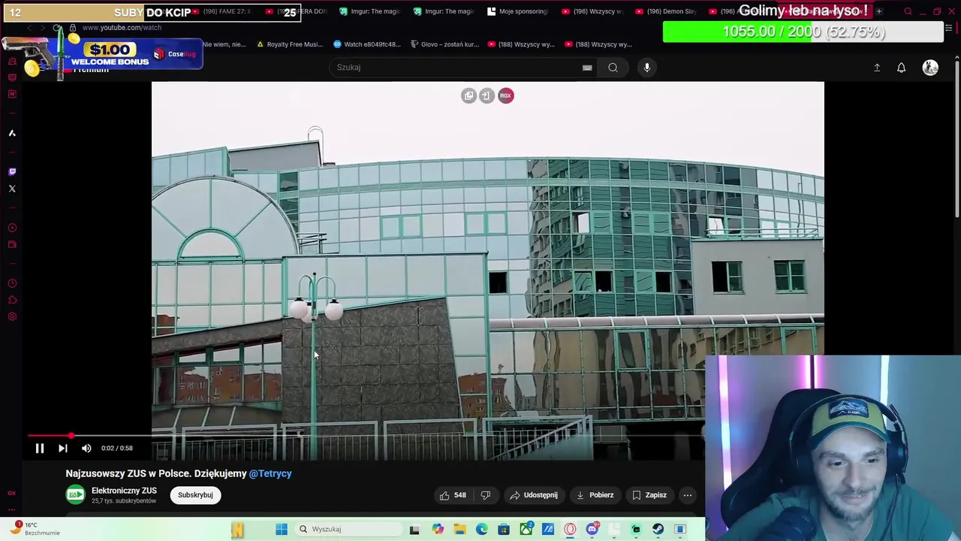Click the pop-out video overlay icon

468,95
